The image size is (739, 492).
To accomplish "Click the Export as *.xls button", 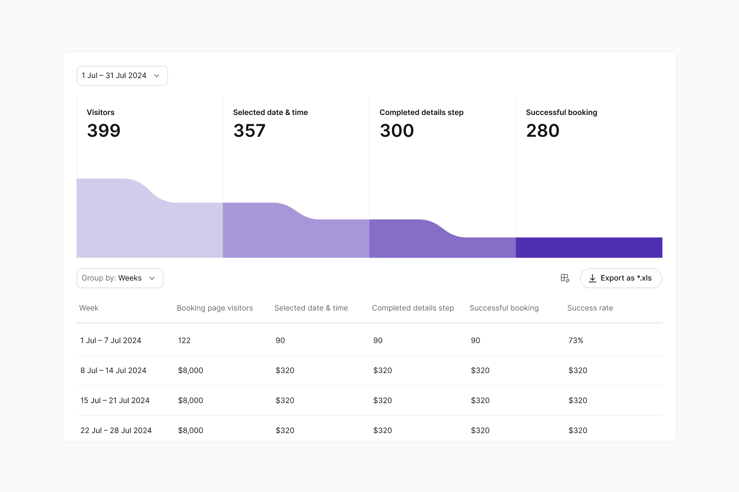I will coord(621,278).
